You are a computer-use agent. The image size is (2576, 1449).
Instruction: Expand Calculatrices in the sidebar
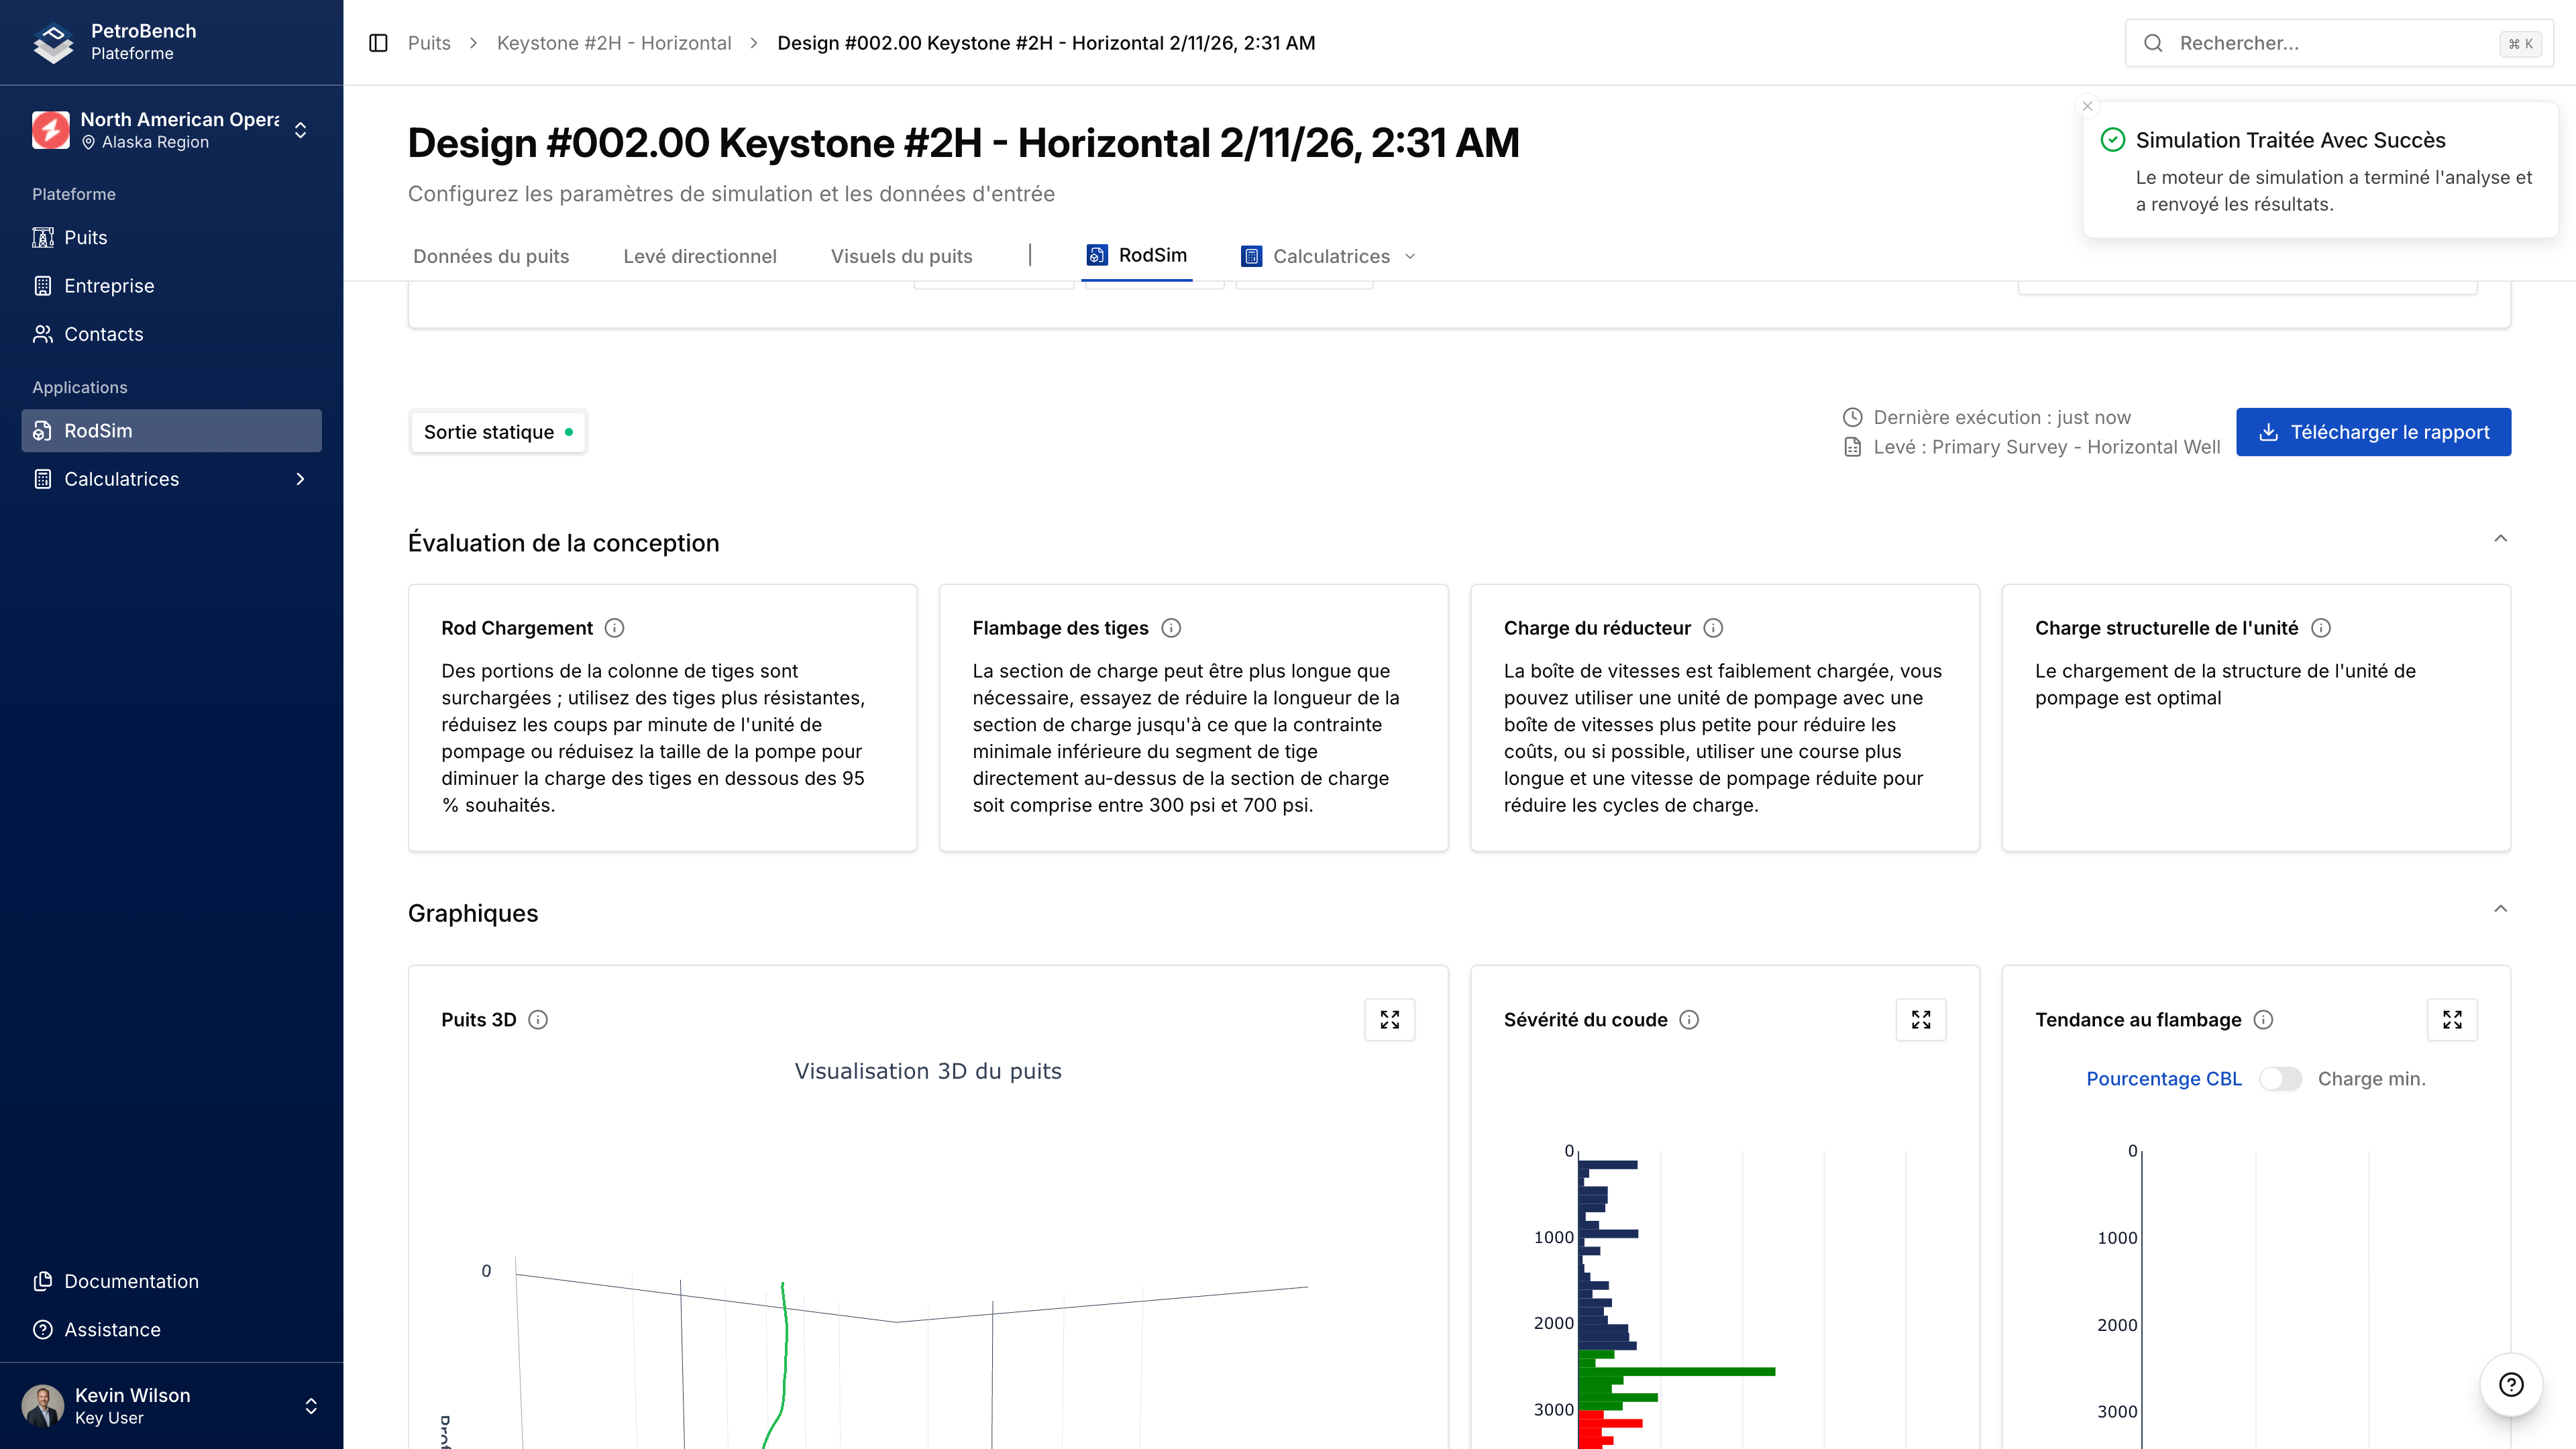171,479
